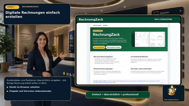Click Eingabe und Vorschau nebeneinander bullet
The height and width of the screenshot is (106, 189).
(x=30, y=91)
